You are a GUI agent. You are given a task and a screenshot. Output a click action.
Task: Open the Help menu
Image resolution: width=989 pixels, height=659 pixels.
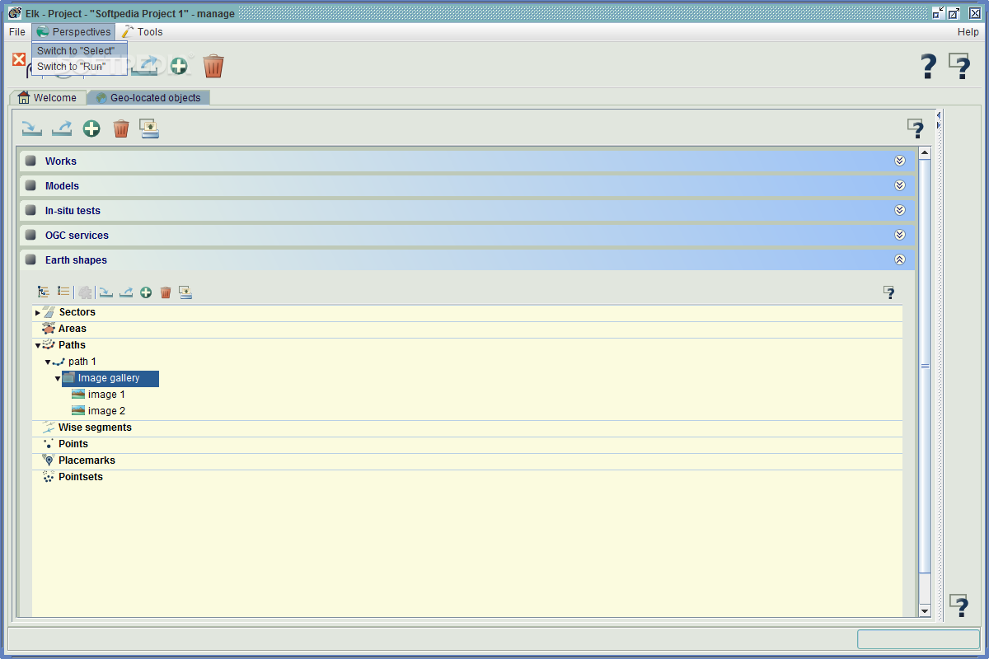(968, 31)
